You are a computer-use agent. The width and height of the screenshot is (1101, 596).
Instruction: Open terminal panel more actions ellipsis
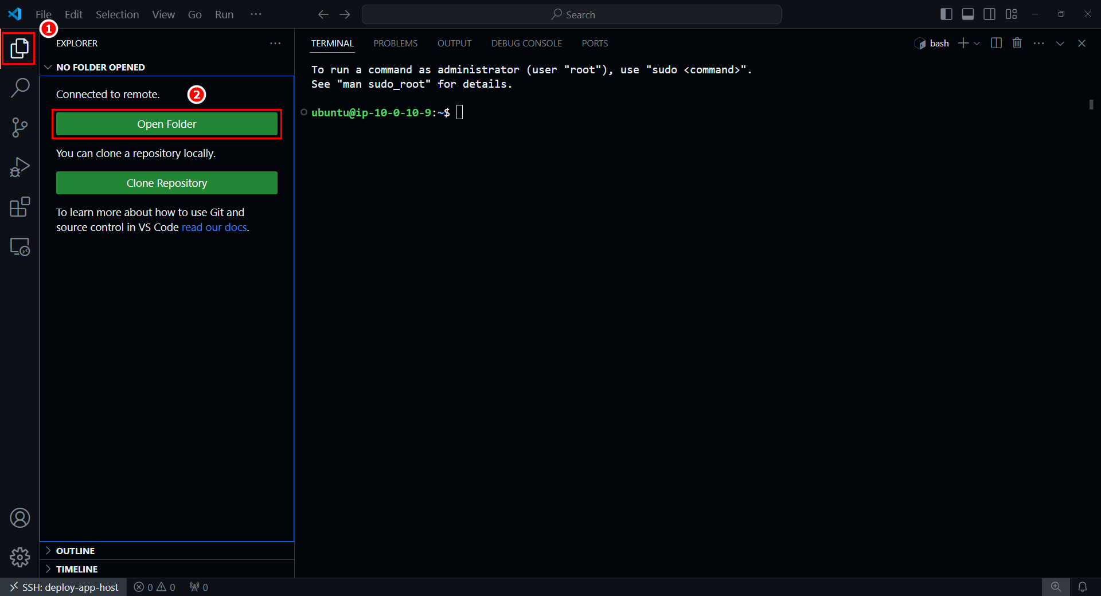coord(1039,43)
